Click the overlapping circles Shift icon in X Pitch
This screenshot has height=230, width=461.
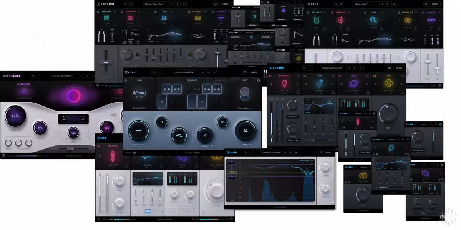click(244, 93)
